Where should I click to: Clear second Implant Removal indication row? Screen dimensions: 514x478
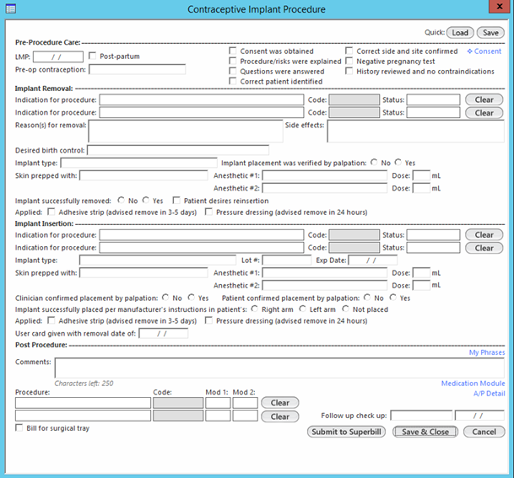tap(484, 113)
